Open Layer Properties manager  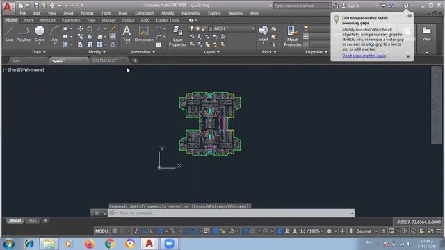[177, 36]
